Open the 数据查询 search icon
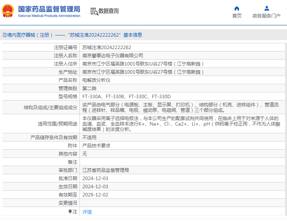 click(x=94, y=11)
